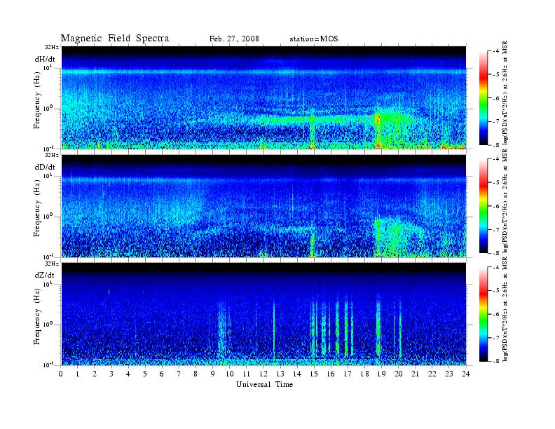The width and height of the screenshot is (555, 429).
Task: Click the "32Hz" tick label above dH/dt
Action: coord(51,47)
